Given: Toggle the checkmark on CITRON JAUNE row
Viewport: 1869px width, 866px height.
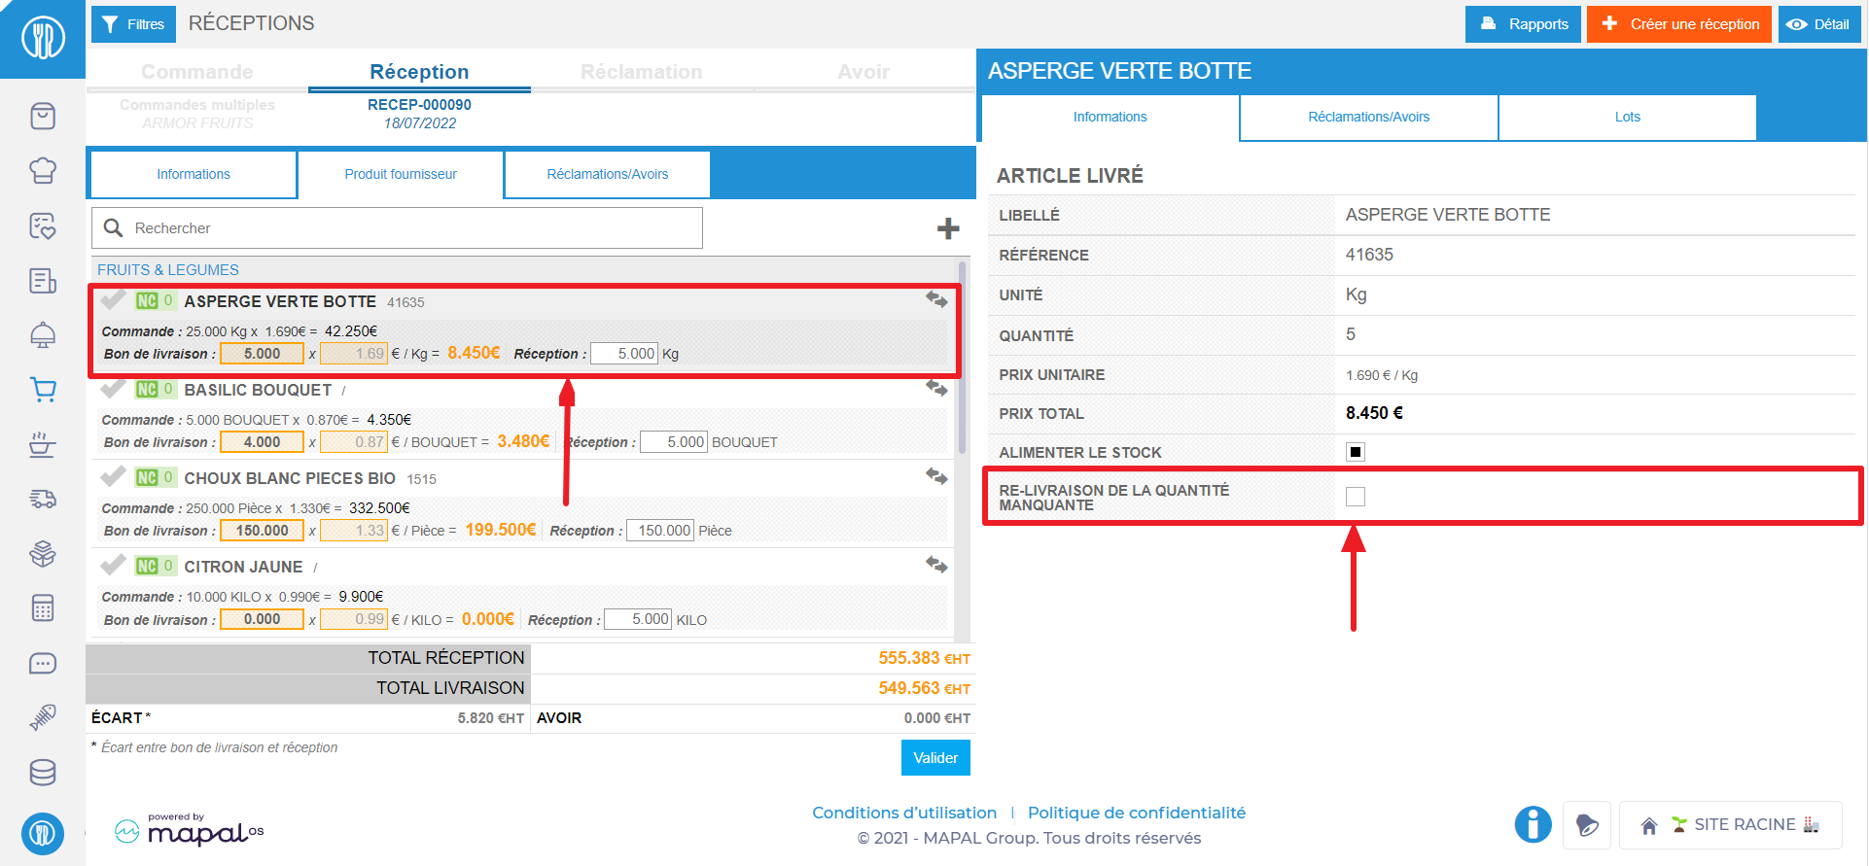Looking at the screenshot, I should [114, 565].
